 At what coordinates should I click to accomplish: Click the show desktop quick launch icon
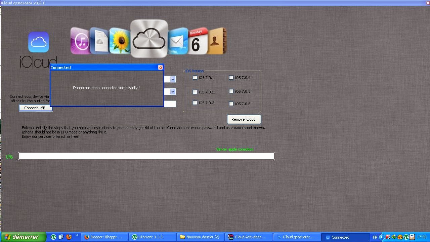61,237
